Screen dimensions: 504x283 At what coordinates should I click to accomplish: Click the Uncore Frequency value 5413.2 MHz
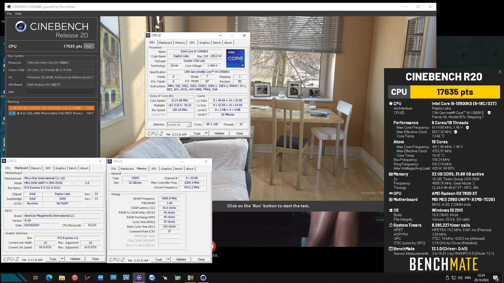click(x=192, y=187)
